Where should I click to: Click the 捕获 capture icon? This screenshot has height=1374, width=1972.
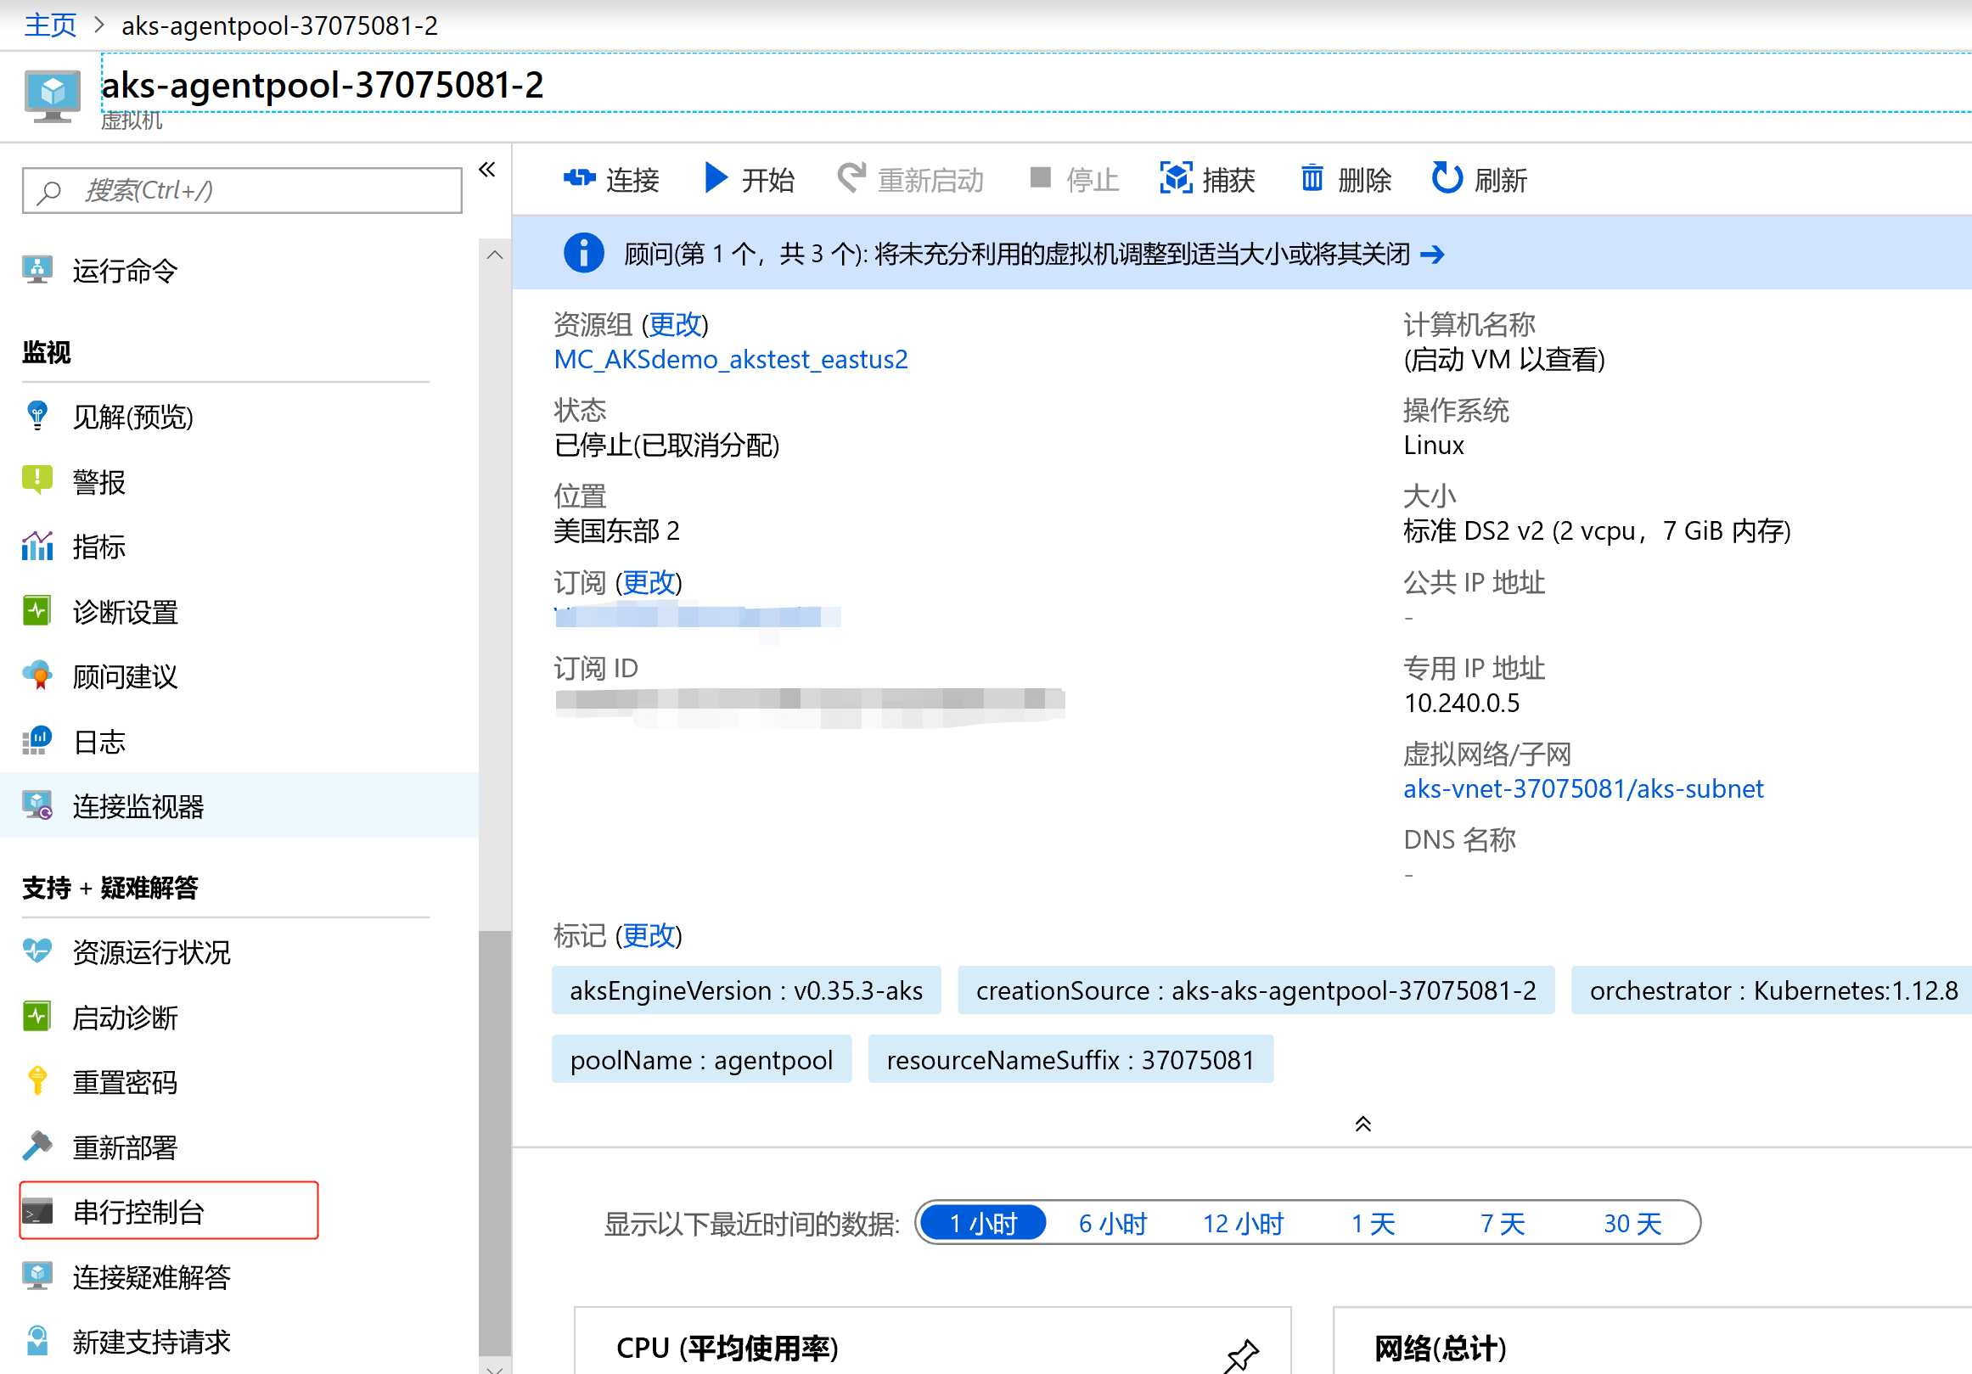[x=1176, y=177]
